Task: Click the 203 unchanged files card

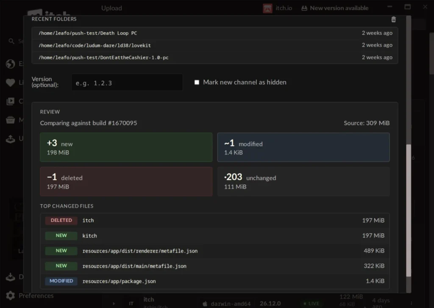Action: tap(303, 181)
